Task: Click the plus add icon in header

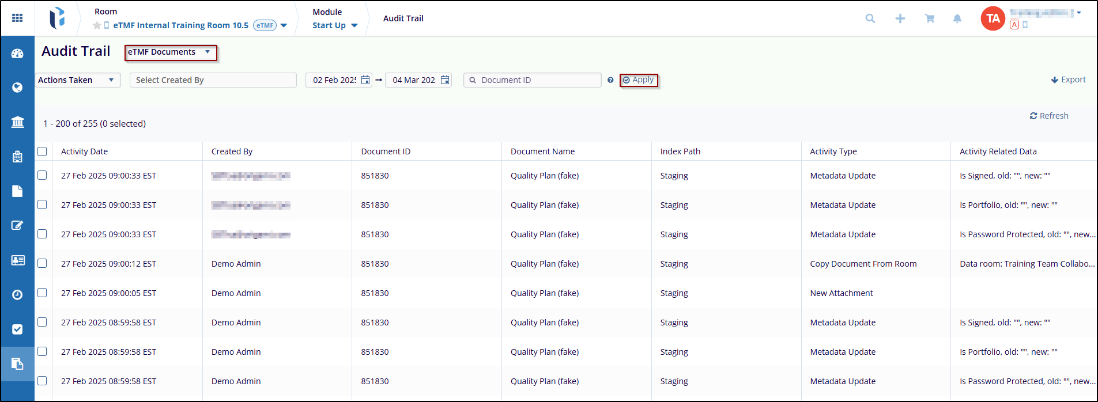Action: click(900, 18)
